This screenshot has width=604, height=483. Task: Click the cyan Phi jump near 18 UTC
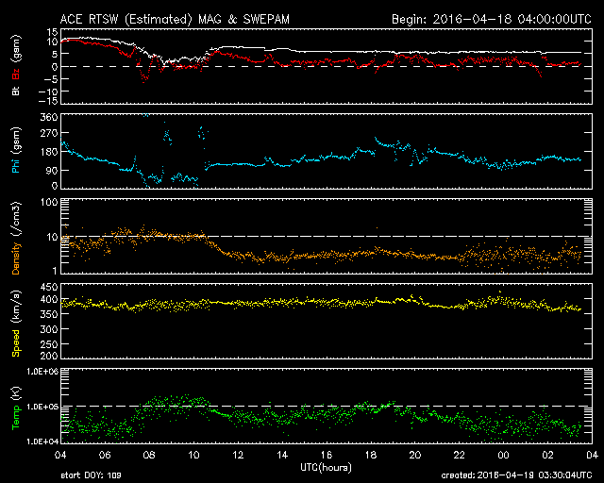(376, 140)
